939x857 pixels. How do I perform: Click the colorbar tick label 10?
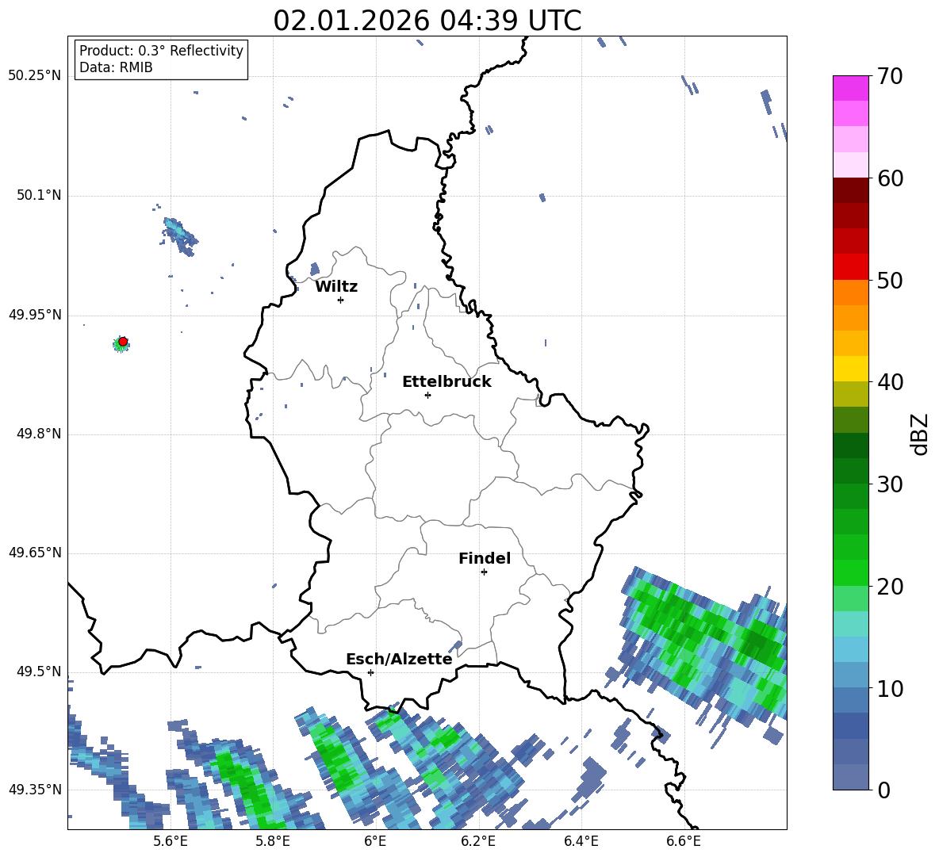(x=890, y=688)
